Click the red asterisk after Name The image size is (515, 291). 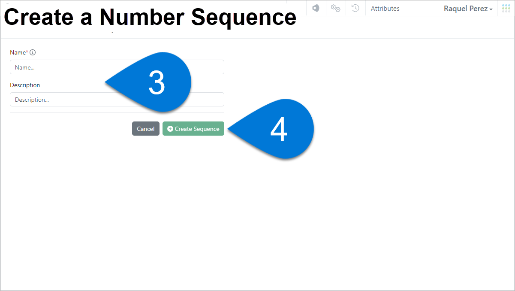tap(27, 52)
